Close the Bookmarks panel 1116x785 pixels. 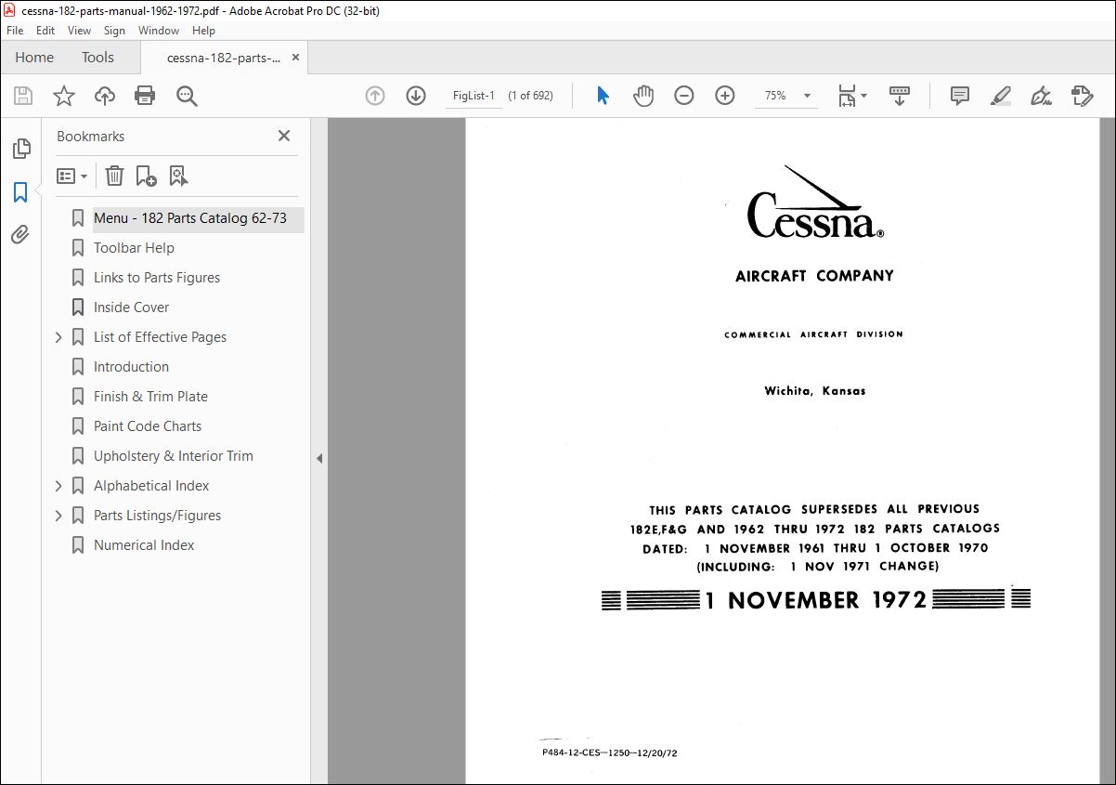pos(284,136)
